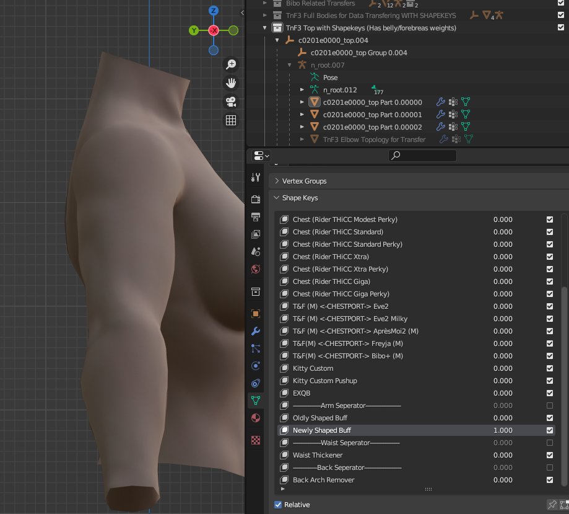The height and width of the screenshot is (514, 569).
Task: Uncheck Chest (Rider THiCC Giga) shape key
Action: click(x=550, y=281)
